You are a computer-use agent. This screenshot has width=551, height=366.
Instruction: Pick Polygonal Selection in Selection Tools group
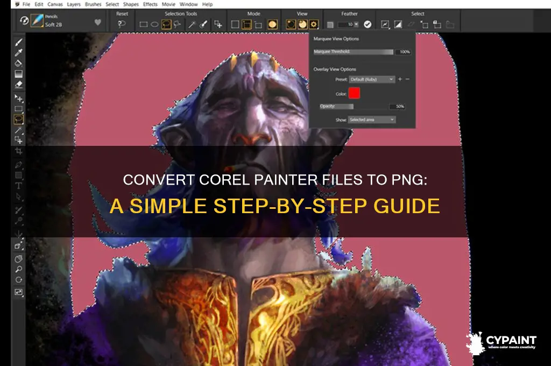click(177, 24)
